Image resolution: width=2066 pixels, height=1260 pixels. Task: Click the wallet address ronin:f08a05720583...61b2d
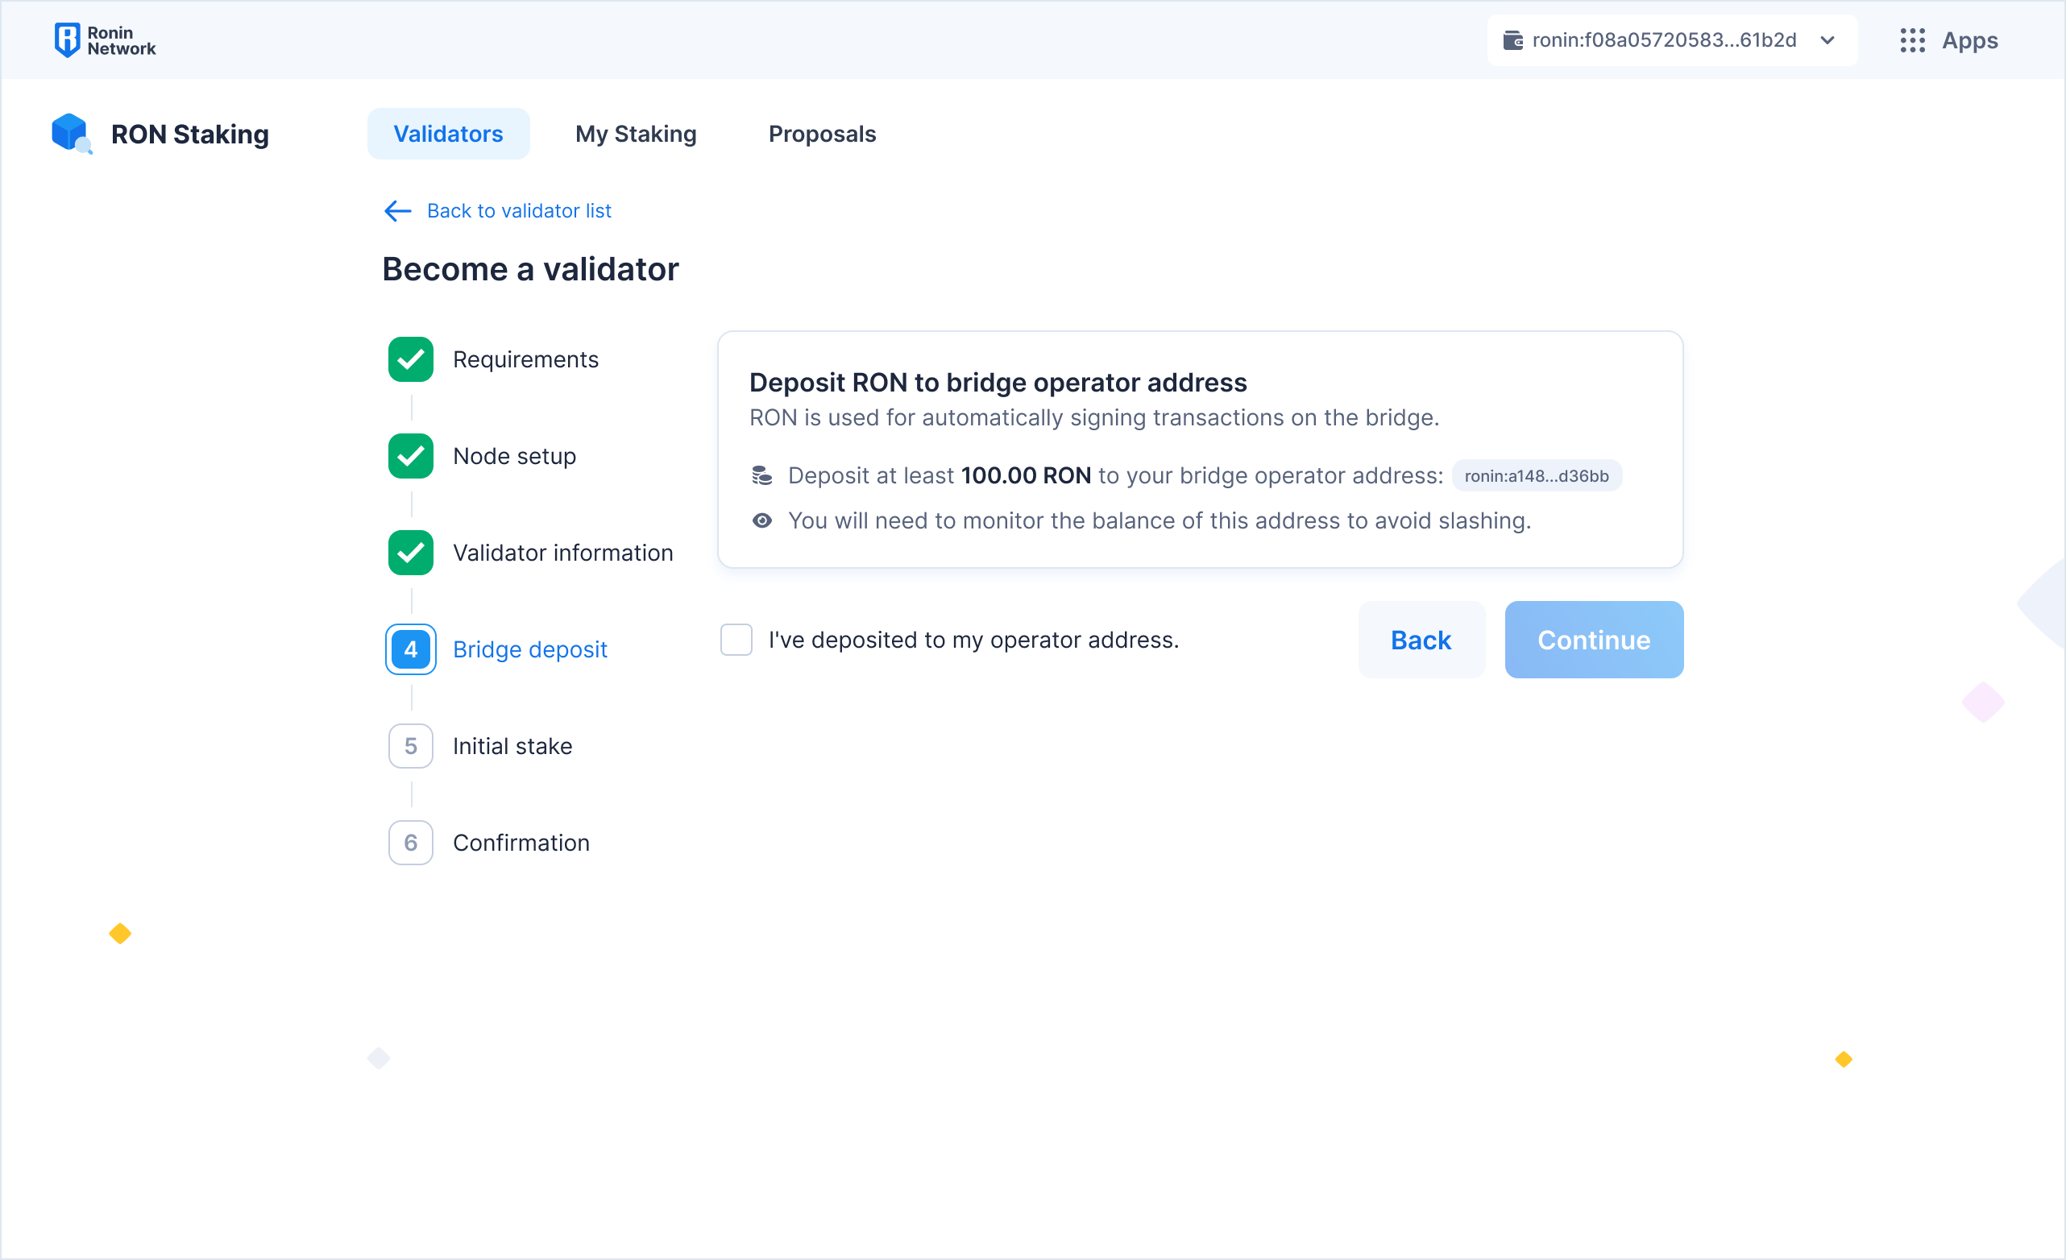[1665, 40]
